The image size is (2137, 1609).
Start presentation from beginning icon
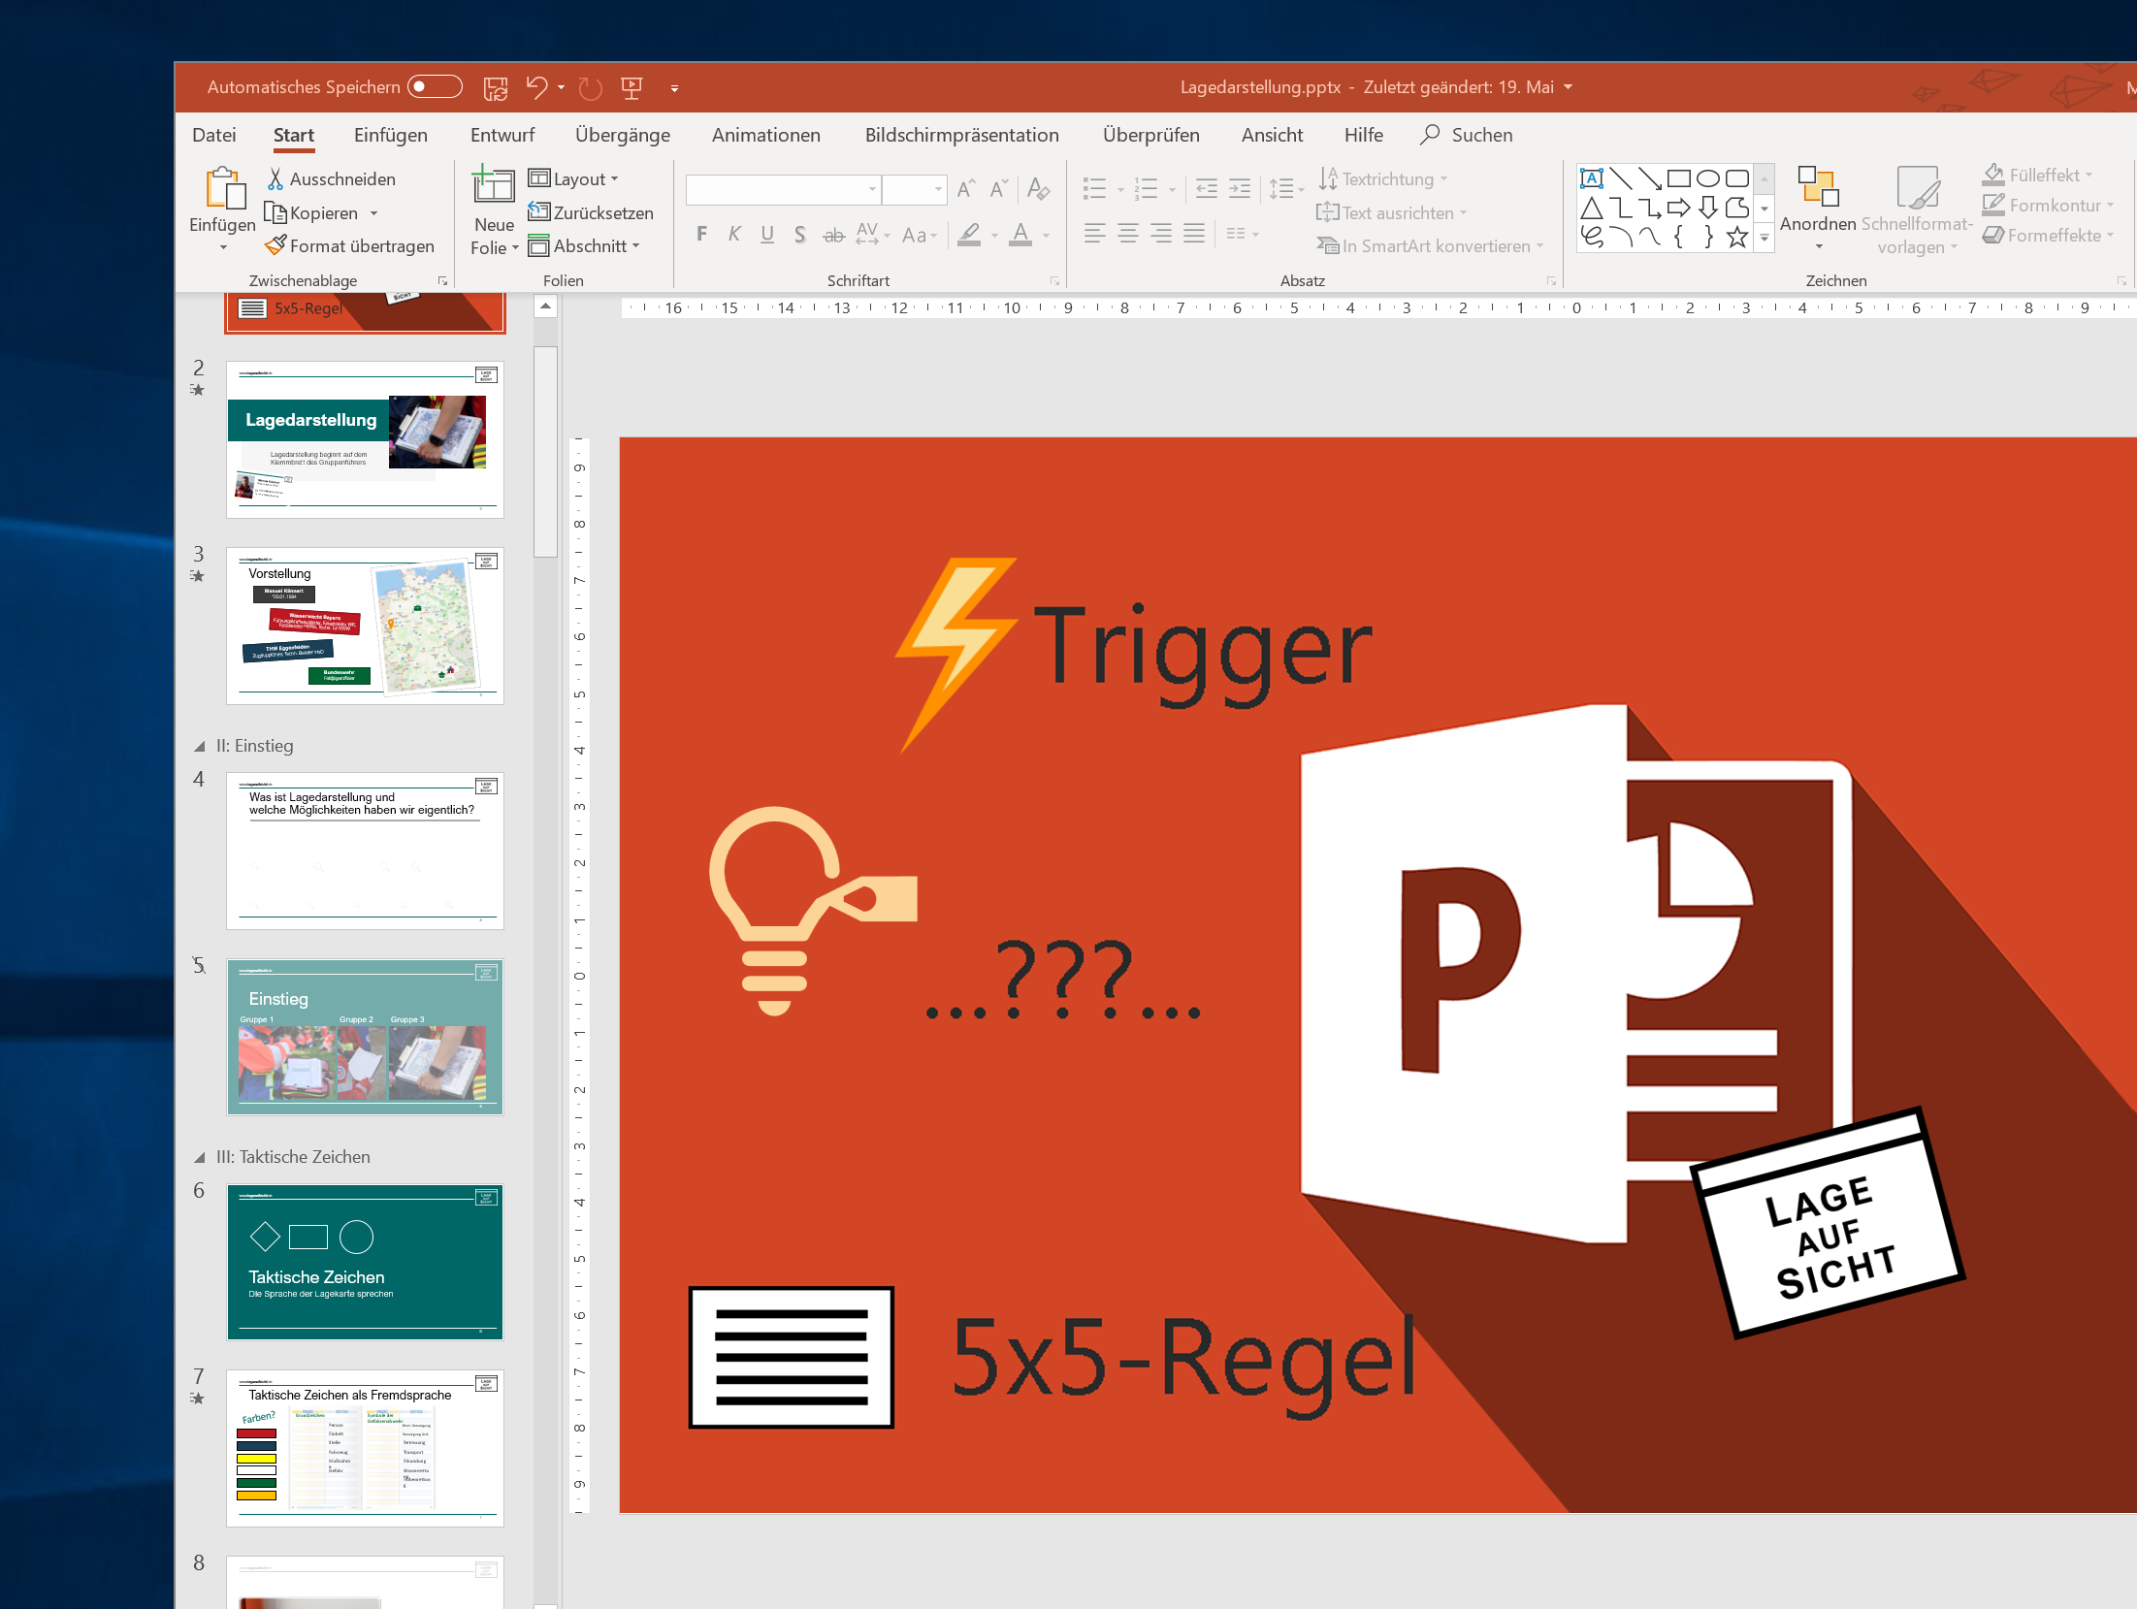coord(631,88)
